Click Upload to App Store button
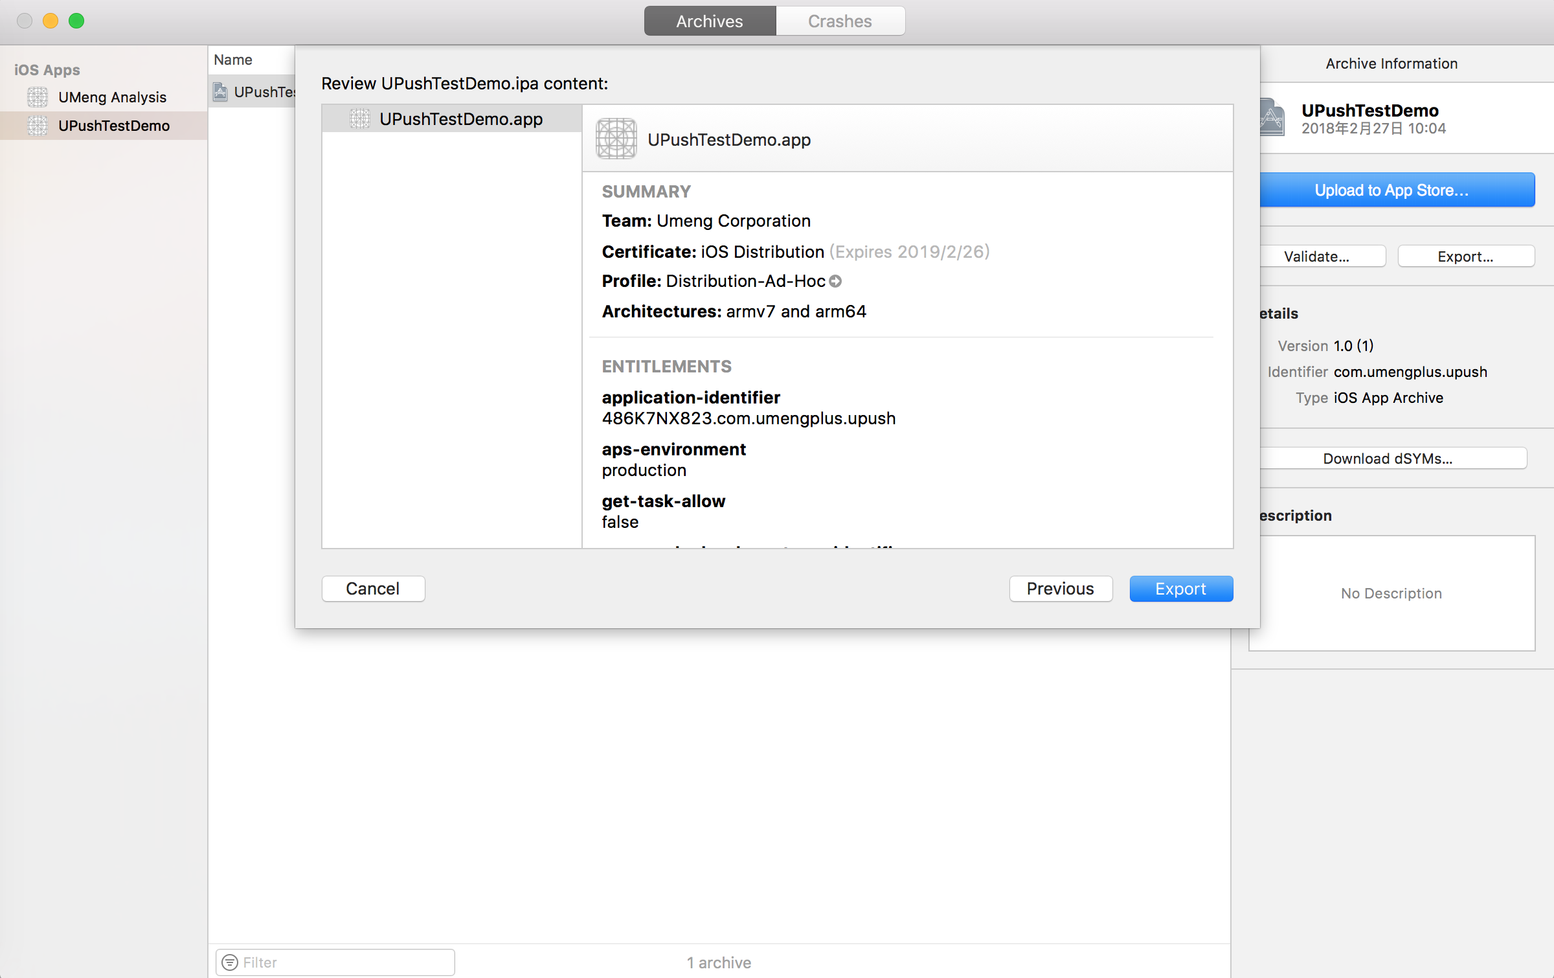 click(1397, 190)
